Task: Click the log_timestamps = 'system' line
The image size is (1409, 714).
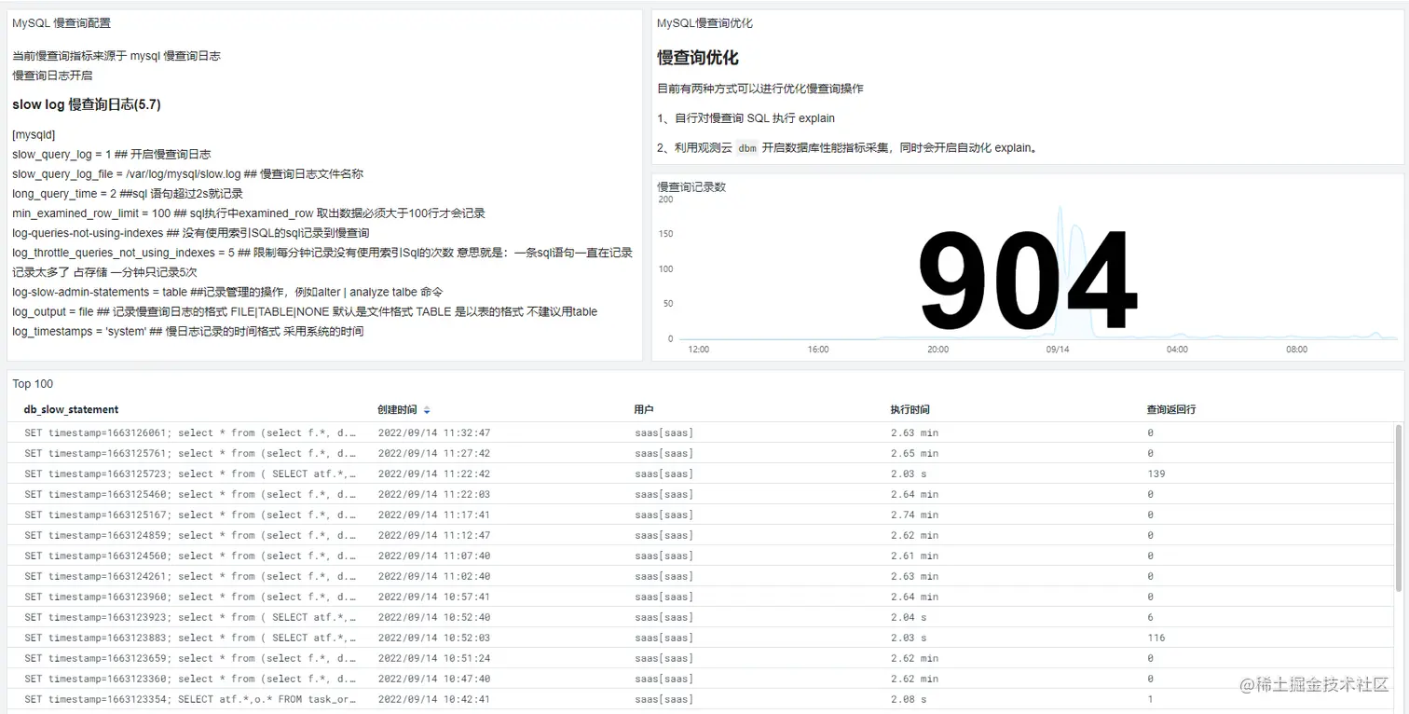Action: pyautogui.click(x=187, y=331)
